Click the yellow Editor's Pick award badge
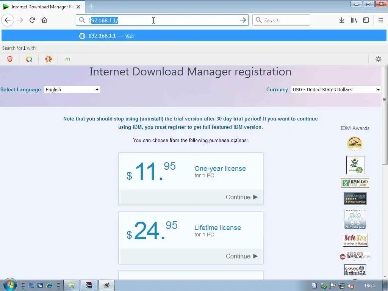Viewport: 388px width, 291px height. (355, 144)
